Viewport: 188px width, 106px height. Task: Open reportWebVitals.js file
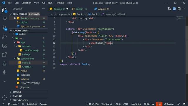point(28,83)
